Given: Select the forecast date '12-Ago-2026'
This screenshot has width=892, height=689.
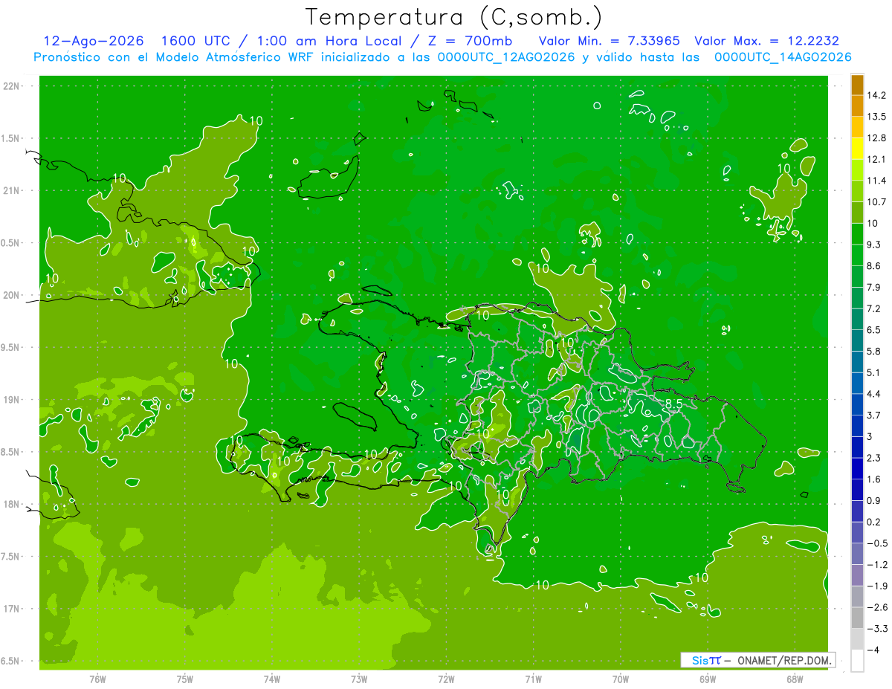Looking at the screenshot, I should point(94,41).
